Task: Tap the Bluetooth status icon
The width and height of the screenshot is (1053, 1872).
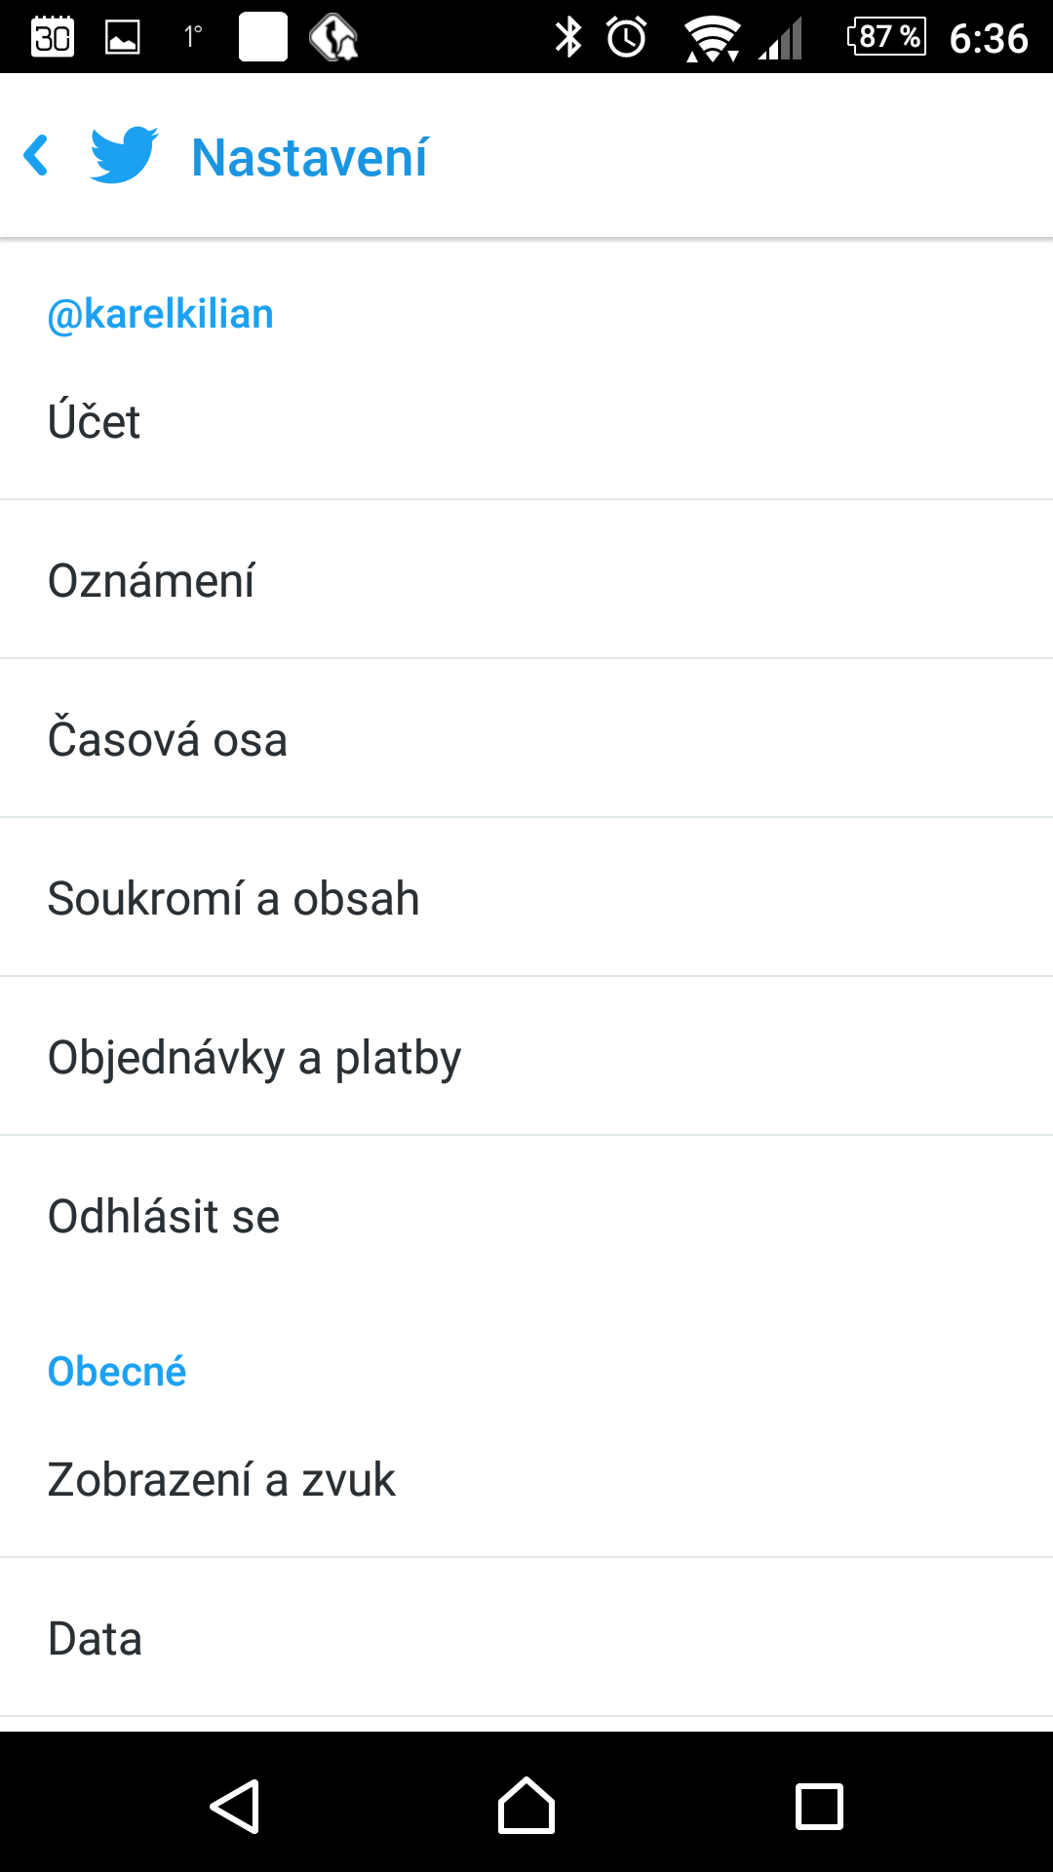Action: (x=567, y=37)
